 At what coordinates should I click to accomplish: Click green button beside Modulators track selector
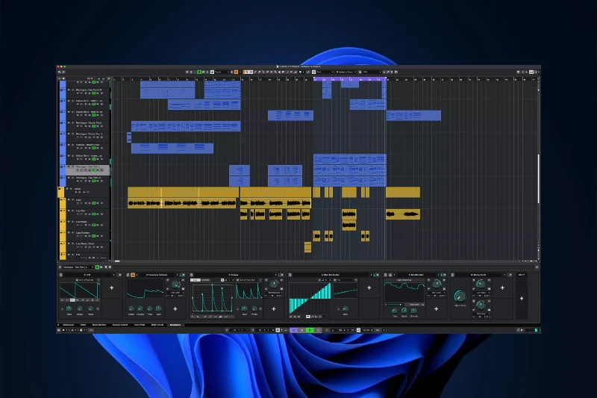tap(97, 267)
